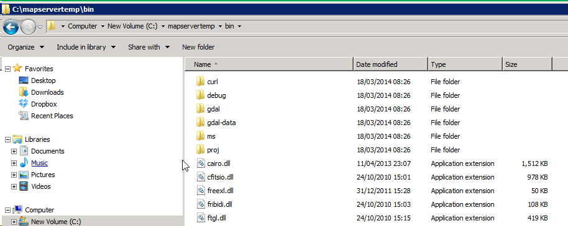Click the 24/10/2010 15:15 date value

click(383, 218)
